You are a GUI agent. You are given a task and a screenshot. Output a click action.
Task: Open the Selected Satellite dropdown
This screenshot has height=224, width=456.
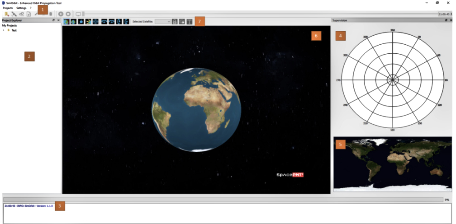[163, 21]
